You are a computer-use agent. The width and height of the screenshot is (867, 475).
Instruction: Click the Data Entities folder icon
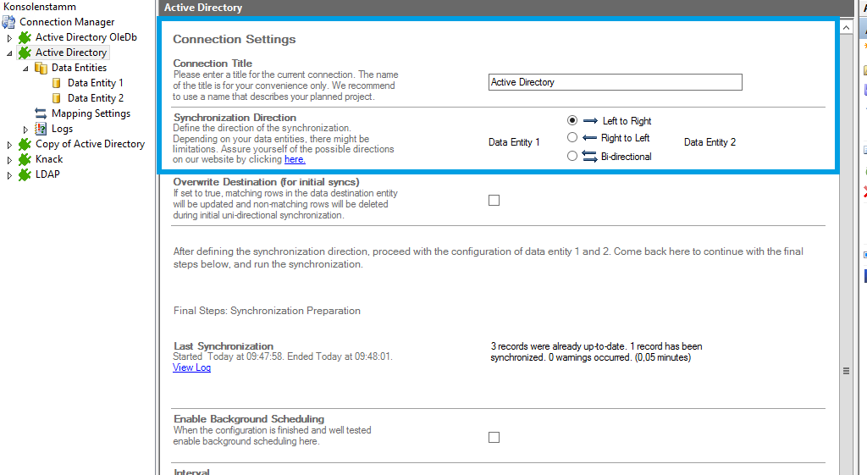(x=41, y=68)
